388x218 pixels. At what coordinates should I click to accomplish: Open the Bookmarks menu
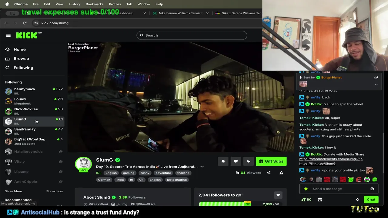click(x=95, y=4)
